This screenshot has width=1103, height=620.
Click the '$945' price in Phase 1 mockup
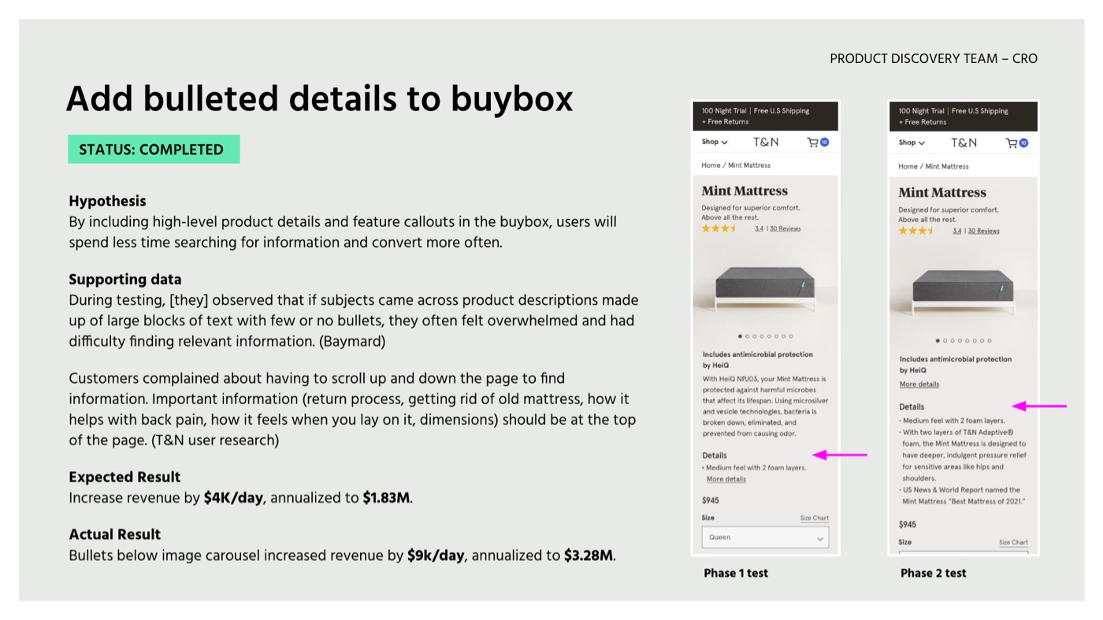[x=711, y=500]
